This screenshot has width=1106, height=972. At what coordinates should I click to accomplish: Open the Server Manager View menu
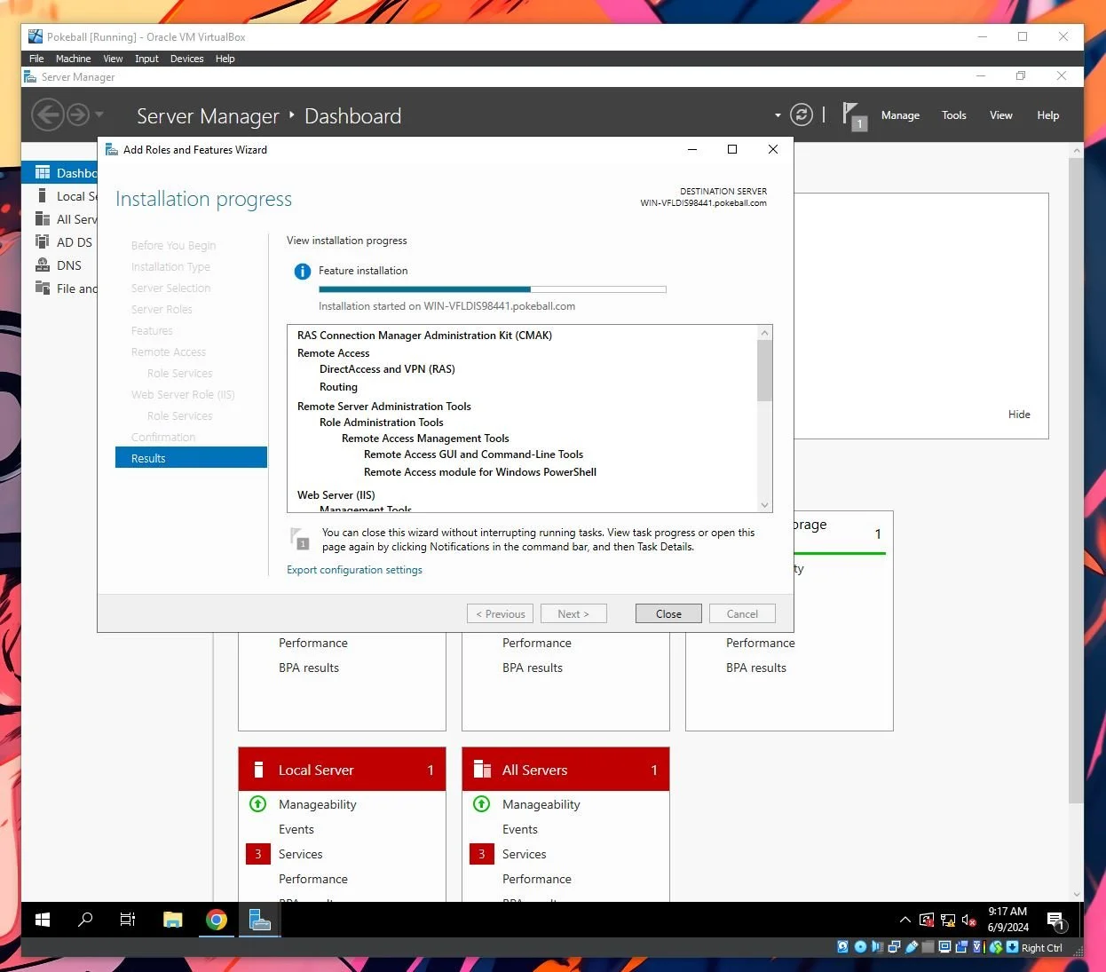1001,115
